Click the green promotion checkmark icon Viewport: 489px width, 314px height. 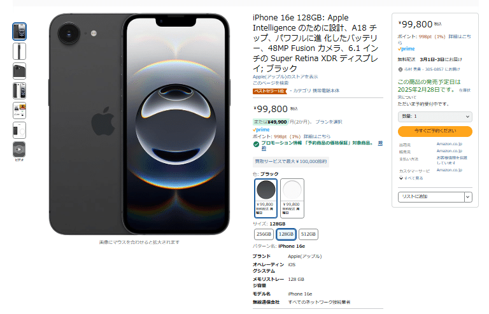(256, 144)
